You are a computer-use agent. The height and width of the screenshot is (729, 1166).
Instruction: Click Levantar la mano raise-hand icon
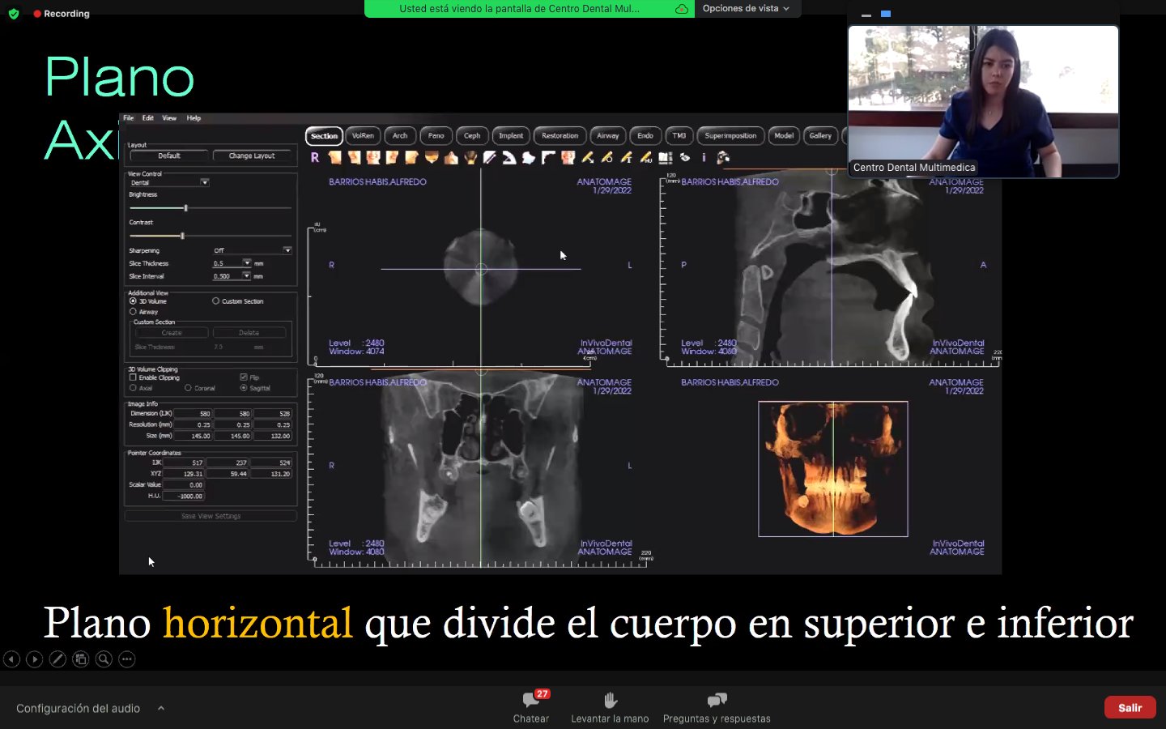click(x=611, y=699)
